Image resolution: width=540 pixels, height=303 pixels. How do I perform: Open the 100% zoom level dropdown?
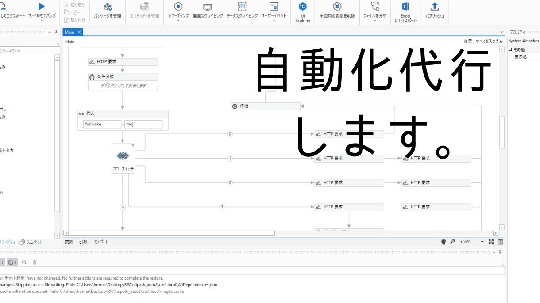(x=482, y=242)
